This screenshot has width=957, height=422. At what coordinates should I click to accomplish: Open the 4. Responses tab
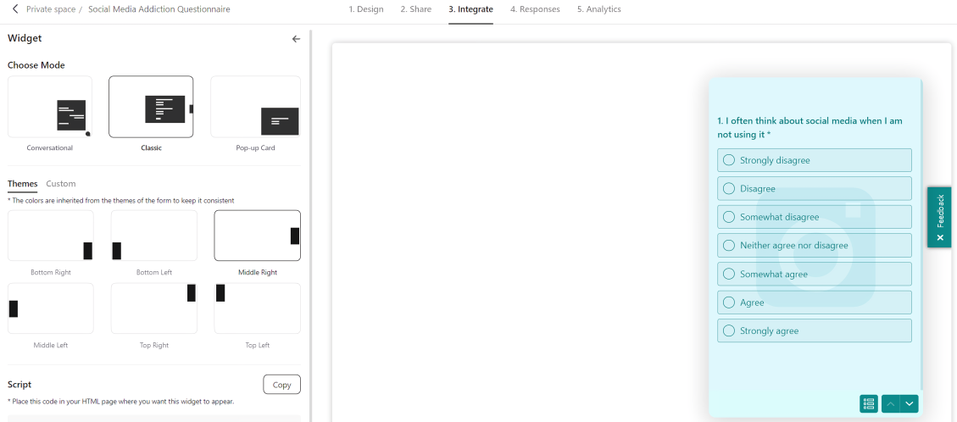click(535, 9)
